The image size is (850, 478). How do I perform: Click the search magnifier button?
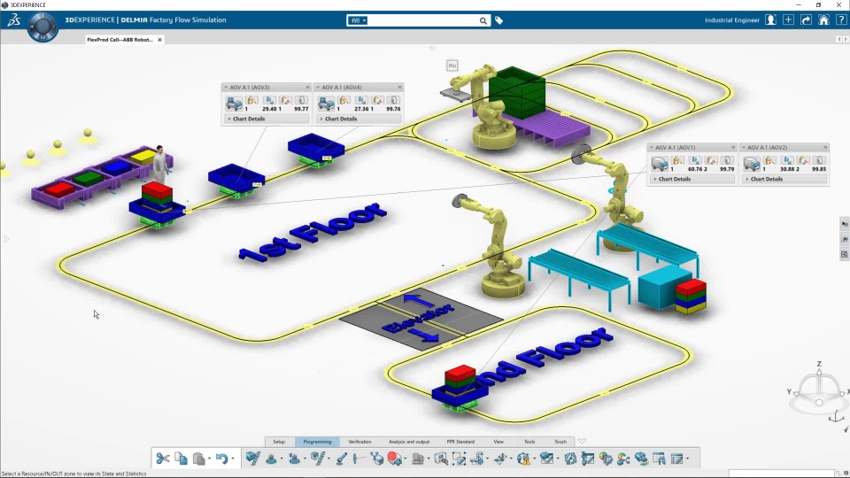pyautogui.click(x=483, y=20)
